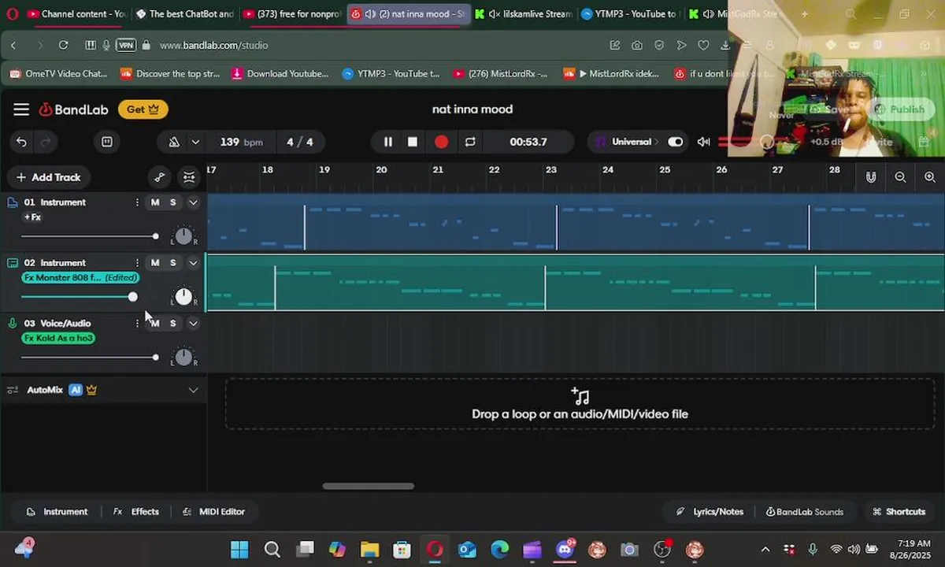
Task: Click Add Track button
Action: coord(48,177)
